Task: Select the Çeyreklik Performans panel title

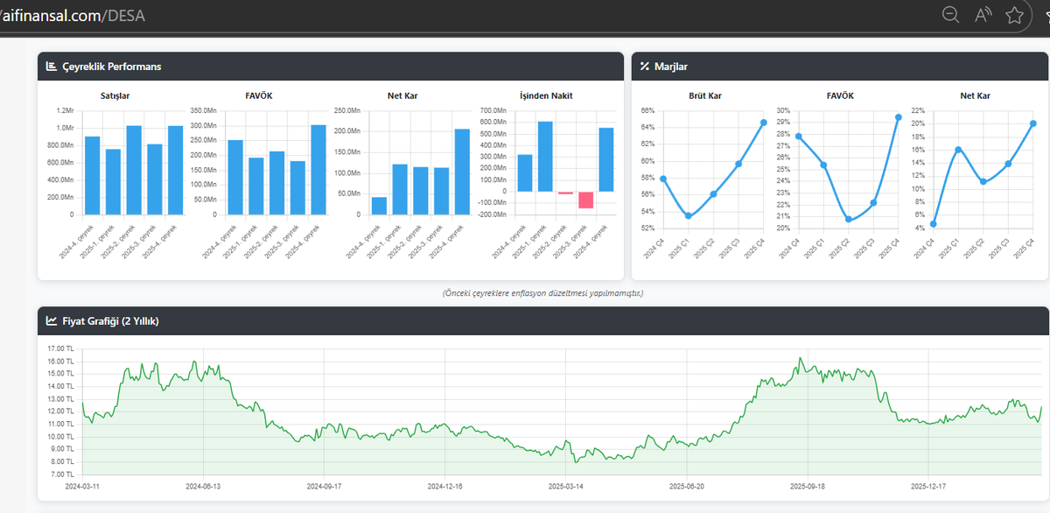Action: pyautogui.click(x=111, y=67)
